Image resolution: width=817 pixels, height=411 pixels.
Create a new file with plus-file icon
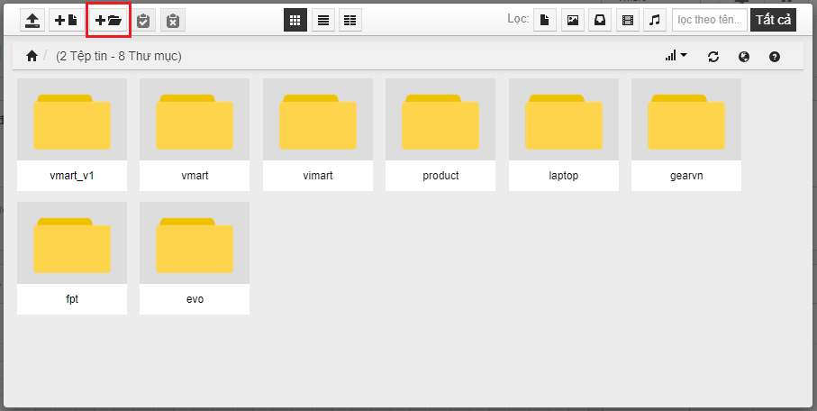67,21
